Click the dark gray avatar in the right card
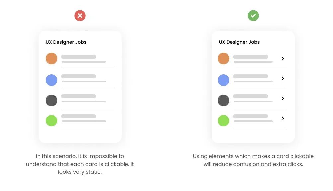 coord(223,100)
